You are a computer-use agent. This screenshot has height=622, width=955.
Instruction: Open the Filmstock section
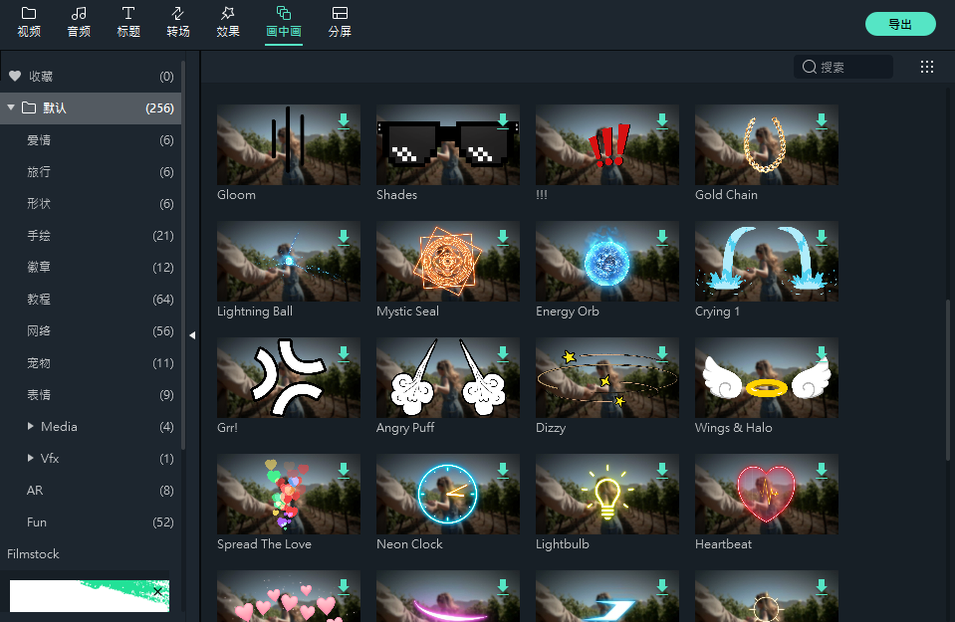(x=34, y=554)
